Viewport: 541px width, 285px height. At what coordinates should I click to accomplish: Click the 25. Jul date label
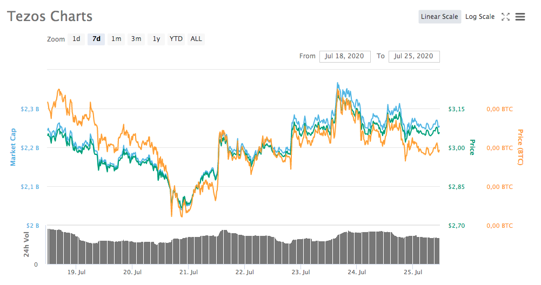(x=413, y=272)
